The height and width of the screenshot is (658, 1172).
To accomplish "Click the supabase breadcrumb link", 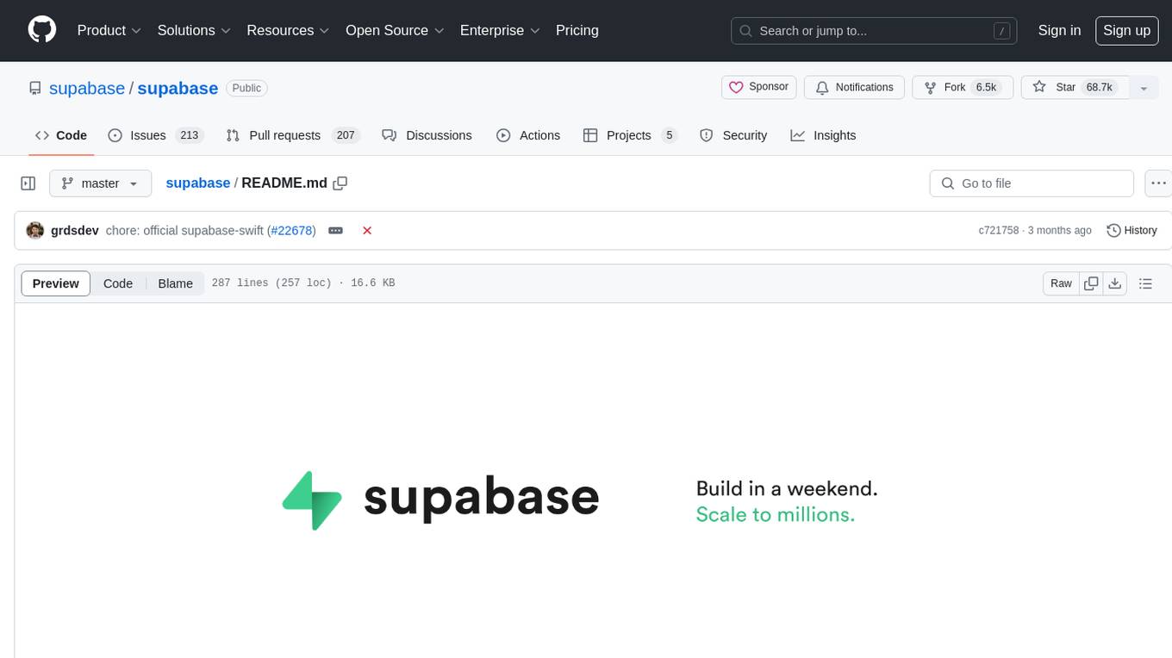I will click(x=197, y=183).
